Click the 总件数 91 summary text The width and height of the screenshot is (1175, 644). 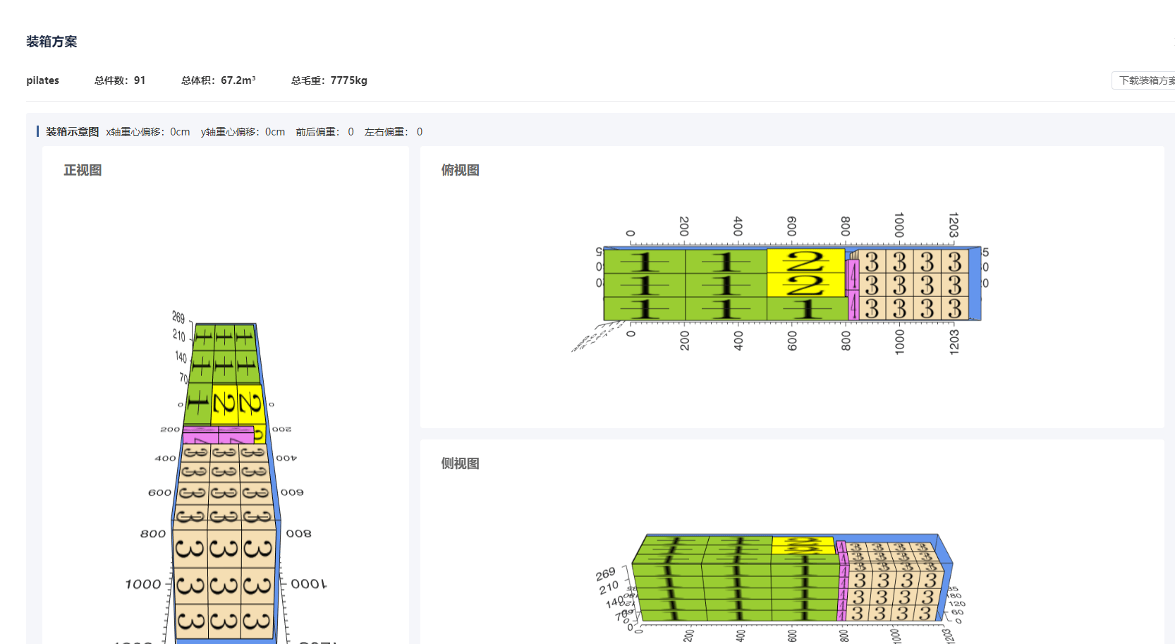coord(120,80)
